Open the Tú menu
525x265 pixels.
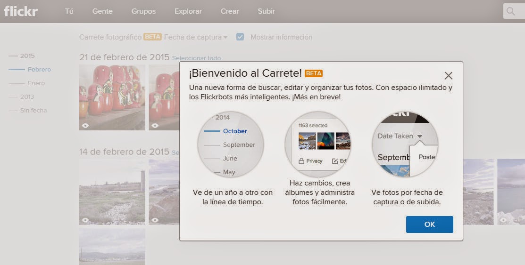(x=69, y=11)
